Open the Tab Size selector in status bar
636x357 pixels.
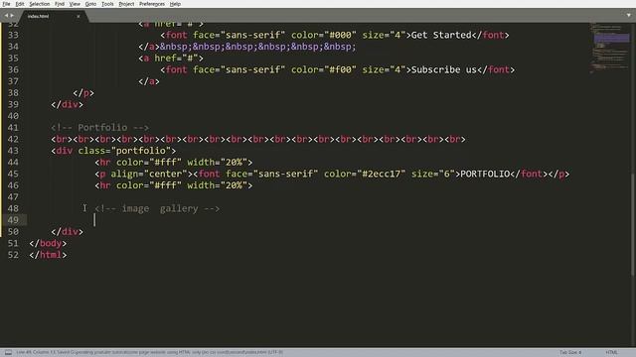point(570,353)
